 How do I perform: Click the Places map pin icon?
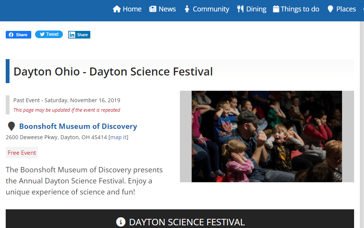pyautogui.click(x=330, y=9)
